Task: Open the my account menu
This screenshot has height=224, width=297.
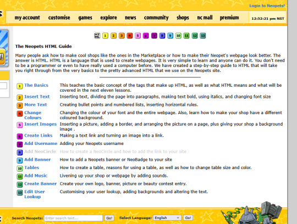Action: [x=28, y=18]
